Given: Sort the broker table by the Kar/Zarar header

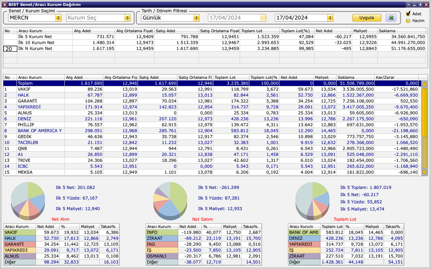Looking at the screenshot, I should (396, 77).
